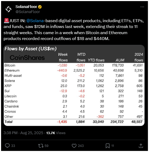The height and width of the screenshot is (152, 149).
Task: Click the 13.7K Views count
Action: (x=56, y=133)
